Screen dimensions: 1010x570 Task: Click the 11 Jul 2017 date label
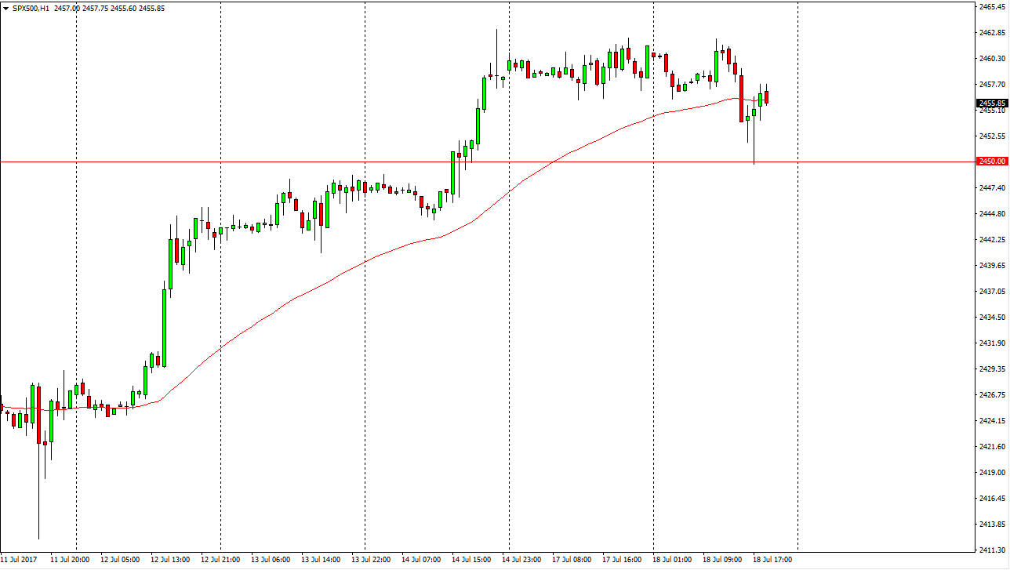[20, 560]
